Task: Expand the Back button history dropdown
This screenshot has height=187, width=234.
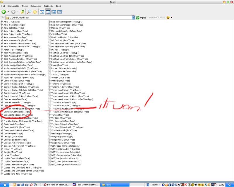Action: pos(8,12)
